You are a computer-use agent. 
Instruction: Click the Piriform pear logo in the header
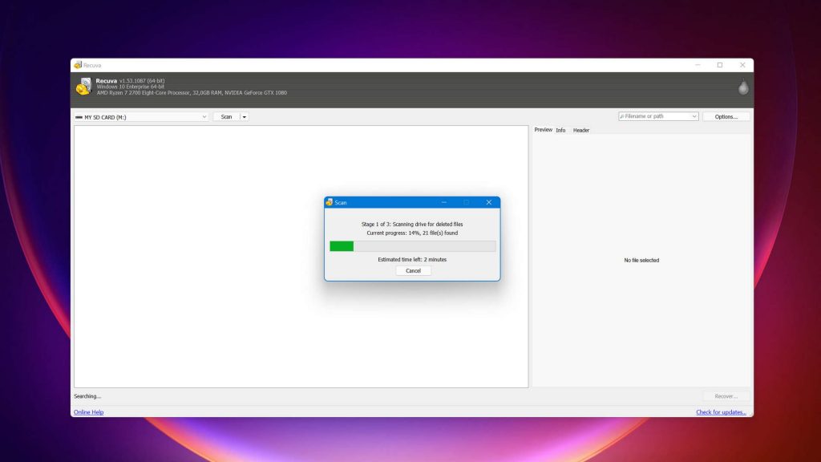[x=743, y=87]
